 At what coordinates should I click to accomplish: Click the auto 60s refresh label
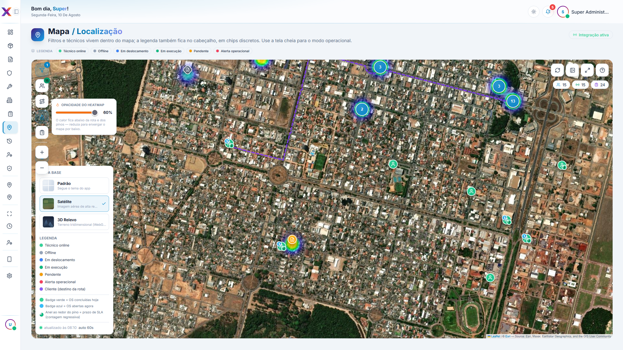[86, 328]
